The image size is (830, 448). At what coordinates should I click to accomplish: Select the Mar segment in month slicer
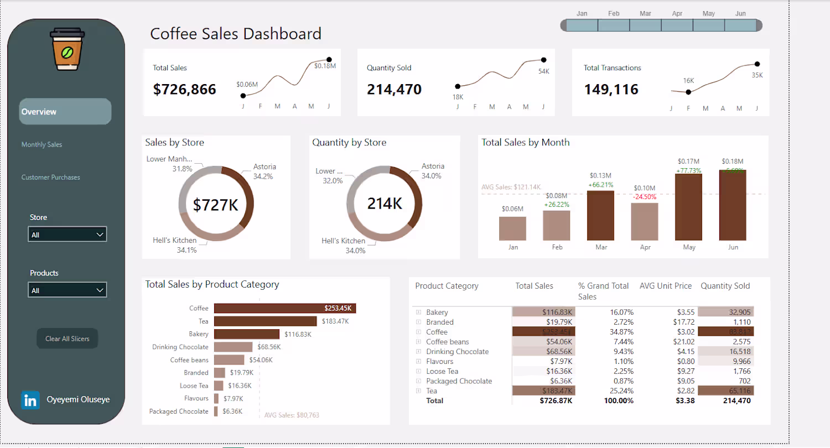(645, 25)
